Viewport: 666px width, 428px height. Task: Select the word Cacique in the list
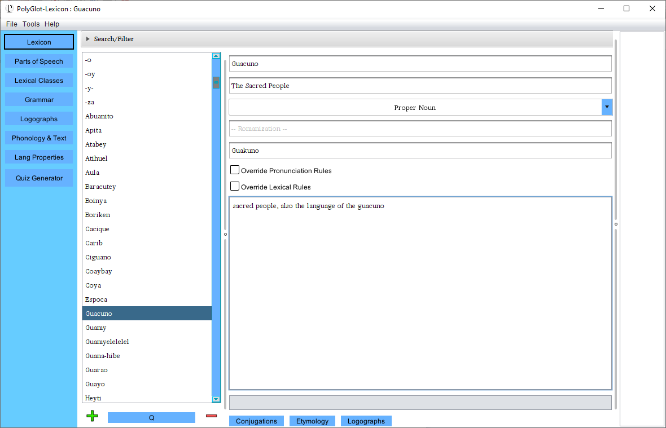(98, 229)
